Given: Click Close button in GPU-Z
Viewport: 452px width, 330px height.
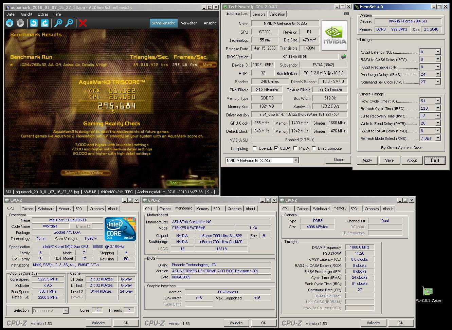Looking at the screenshot, I should (x=338, y=160).
